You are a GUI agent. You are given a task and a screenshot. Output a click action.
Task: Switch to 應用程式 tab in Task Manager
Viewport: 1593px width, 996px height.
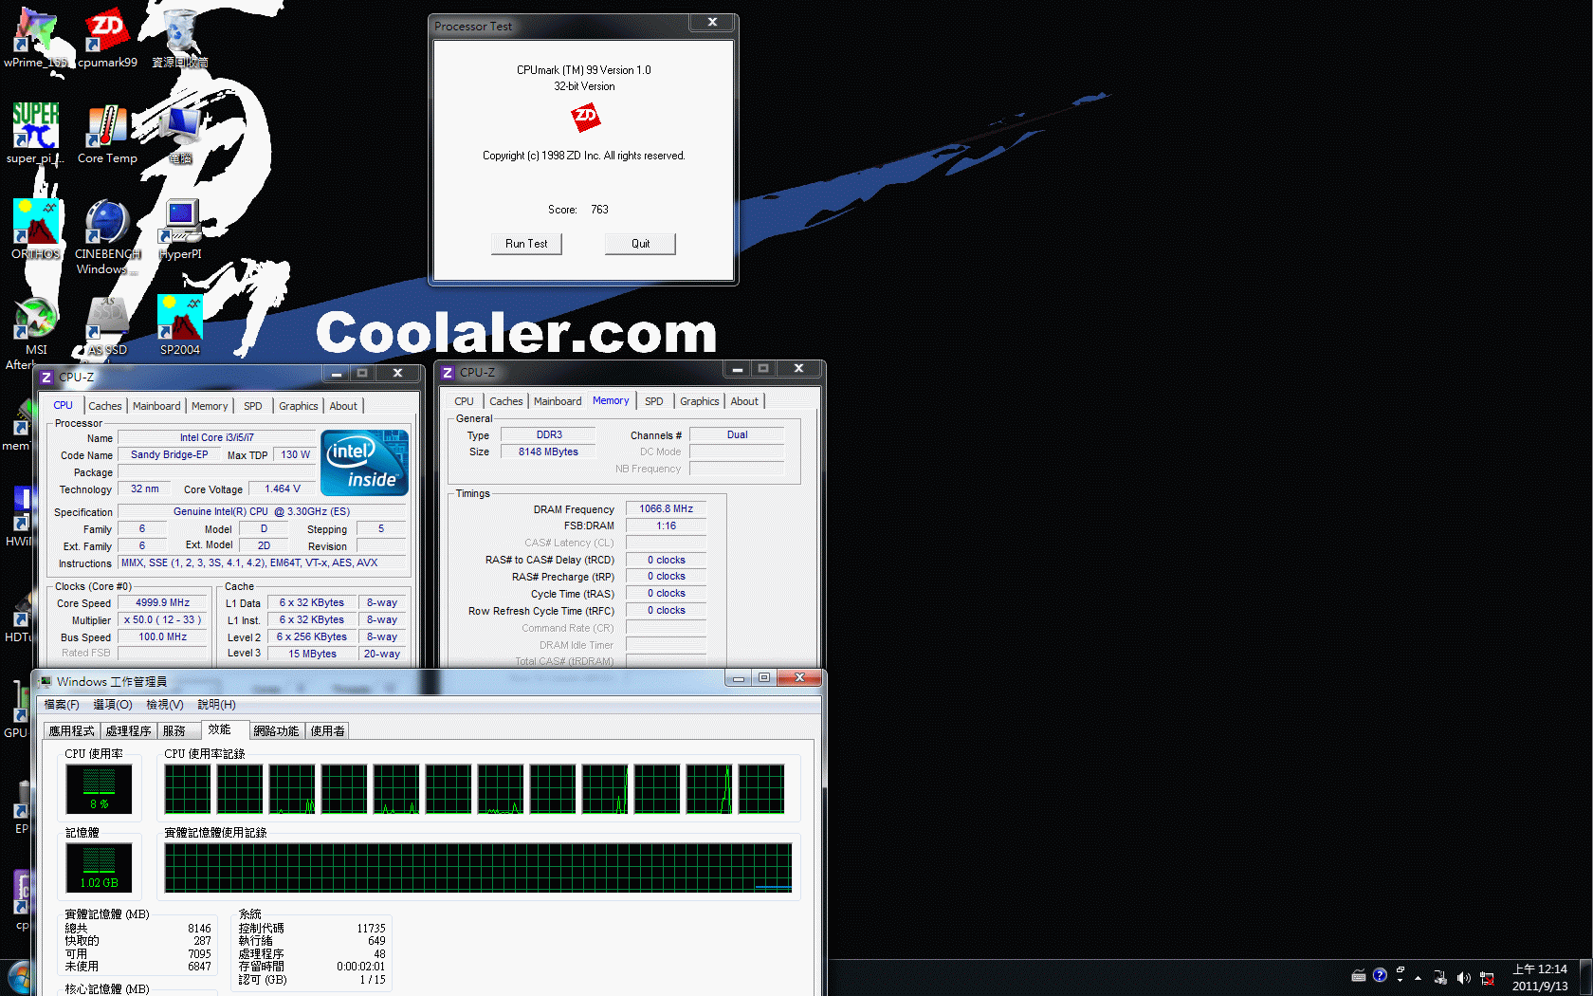pos(72,731)
